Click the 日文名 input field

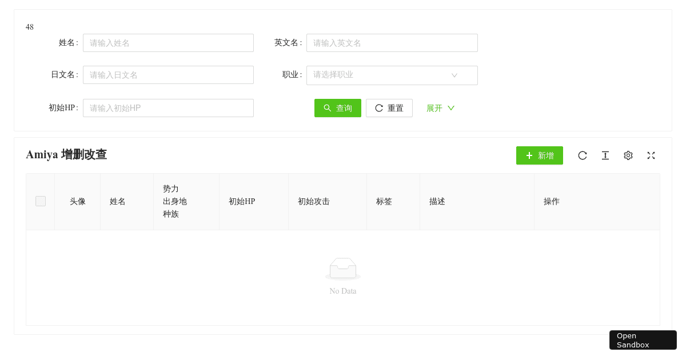point(168,75)
